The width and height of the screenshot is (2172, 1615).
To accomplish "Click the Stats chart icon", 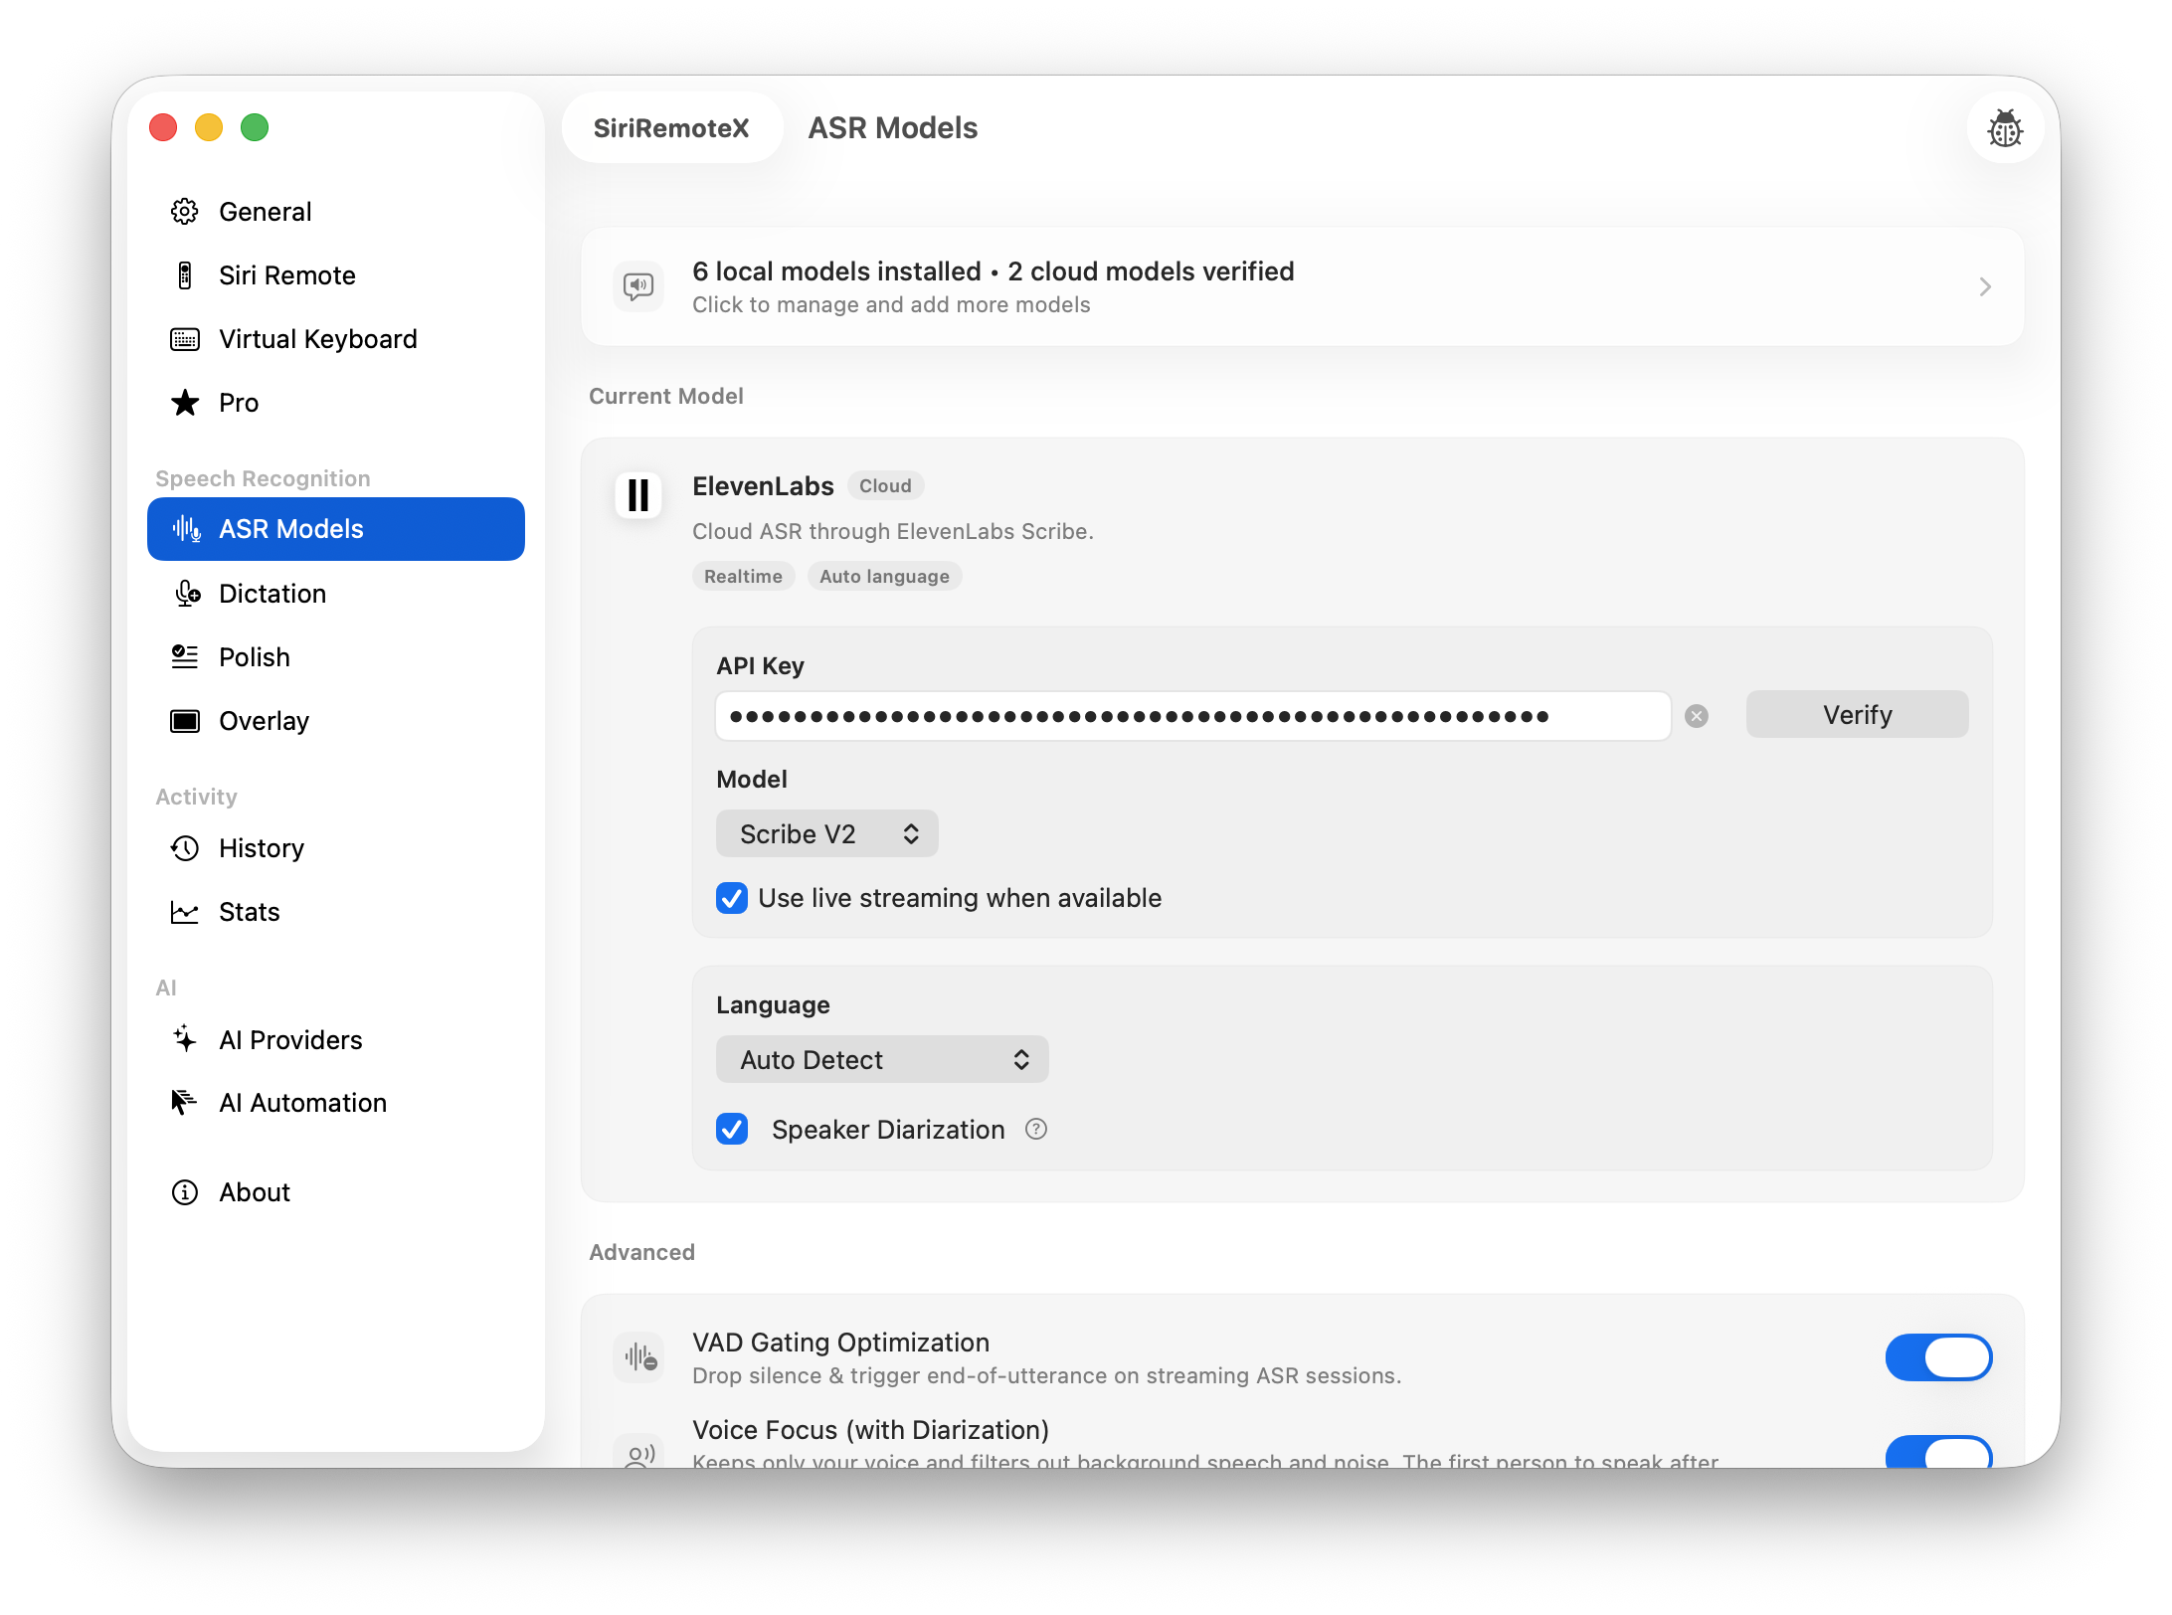I will 185,912.
